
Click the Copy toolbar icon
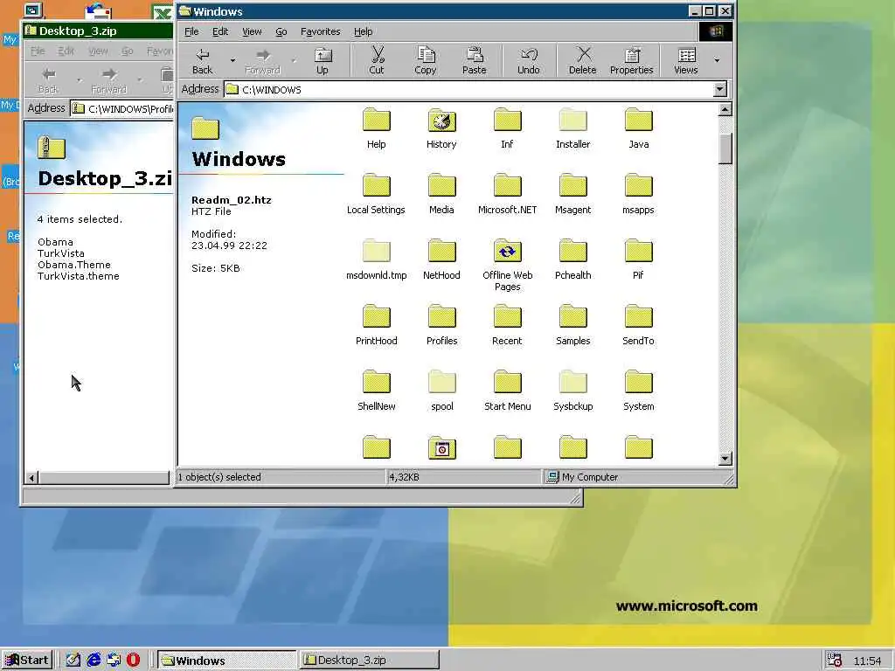(x=426, y=61)
